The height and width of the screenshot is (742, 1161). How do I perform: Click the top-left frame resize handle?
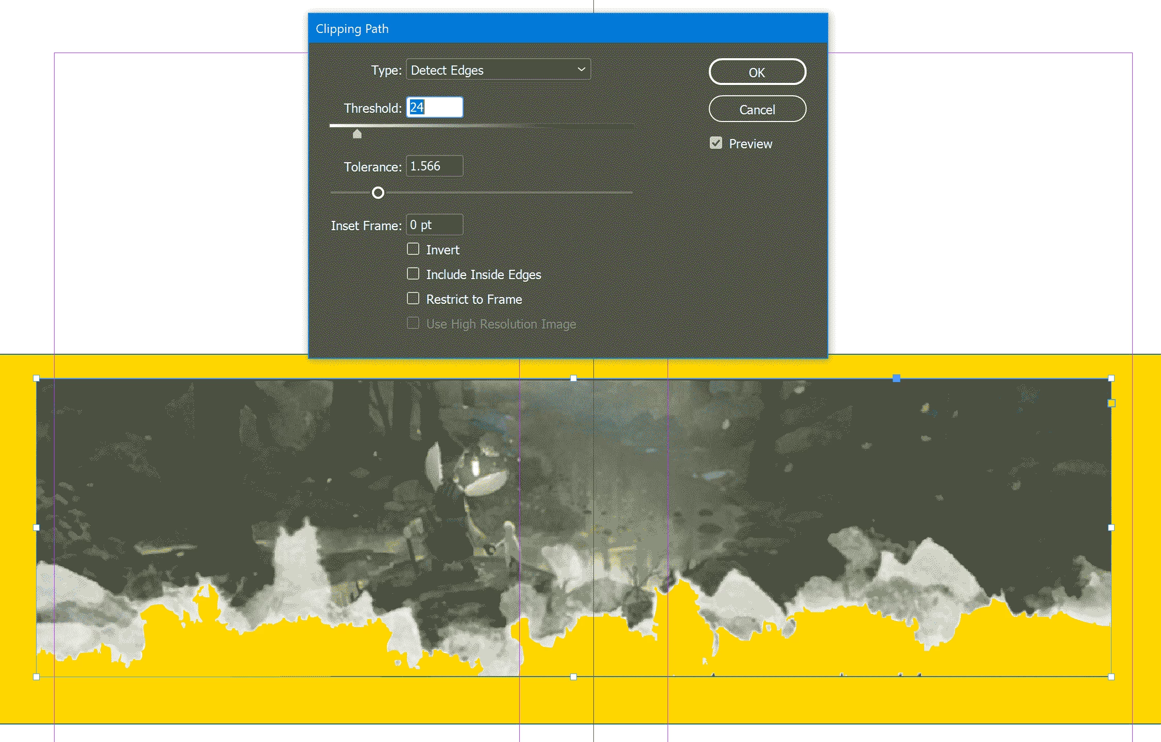37,378
